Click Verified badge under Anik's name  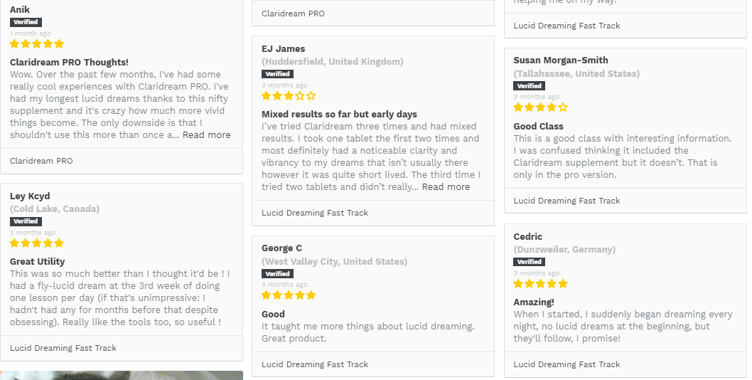tap(26, 22)
